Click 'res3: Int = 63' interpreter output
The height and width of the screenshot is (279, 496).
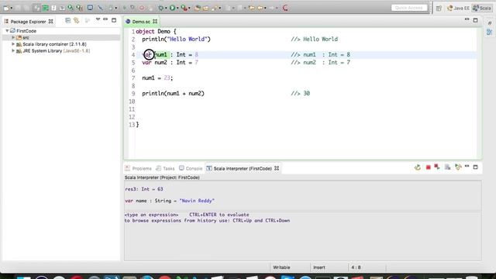144,189
